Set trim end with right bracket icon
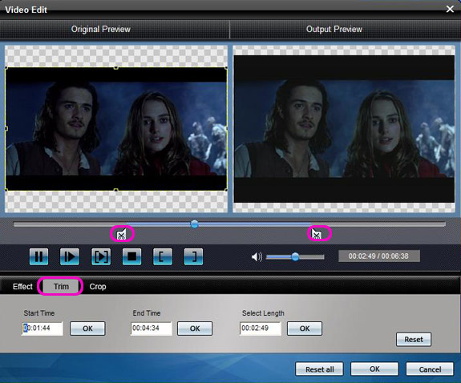Screen dimensions: 461x383 pyautogui.click(x=193, y=256)
